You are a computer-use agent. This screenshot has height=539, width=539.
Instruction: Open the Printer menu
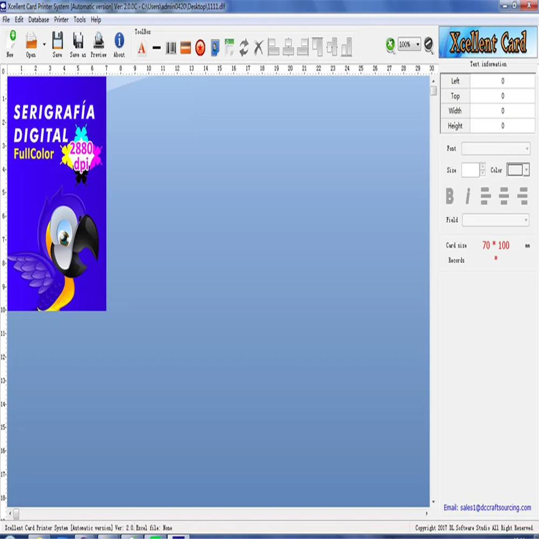pos(61,19)
